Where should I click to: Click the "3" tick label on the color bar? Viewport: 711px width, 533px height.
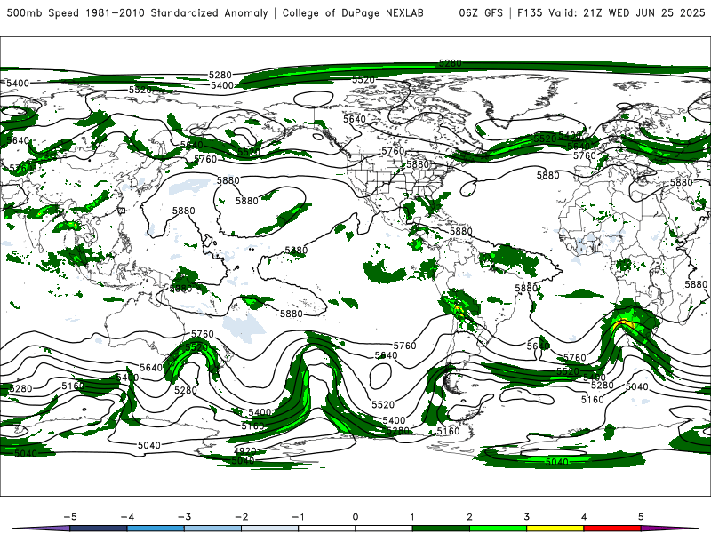tap(526, 517)
